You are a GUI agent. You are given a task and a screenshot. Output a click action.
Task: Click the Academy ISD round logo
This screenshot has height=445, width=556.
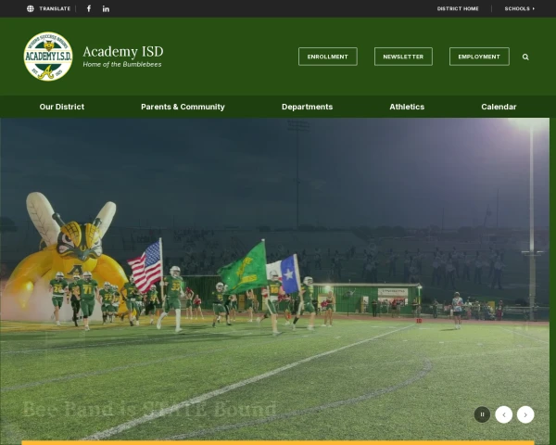pos(48,57)
